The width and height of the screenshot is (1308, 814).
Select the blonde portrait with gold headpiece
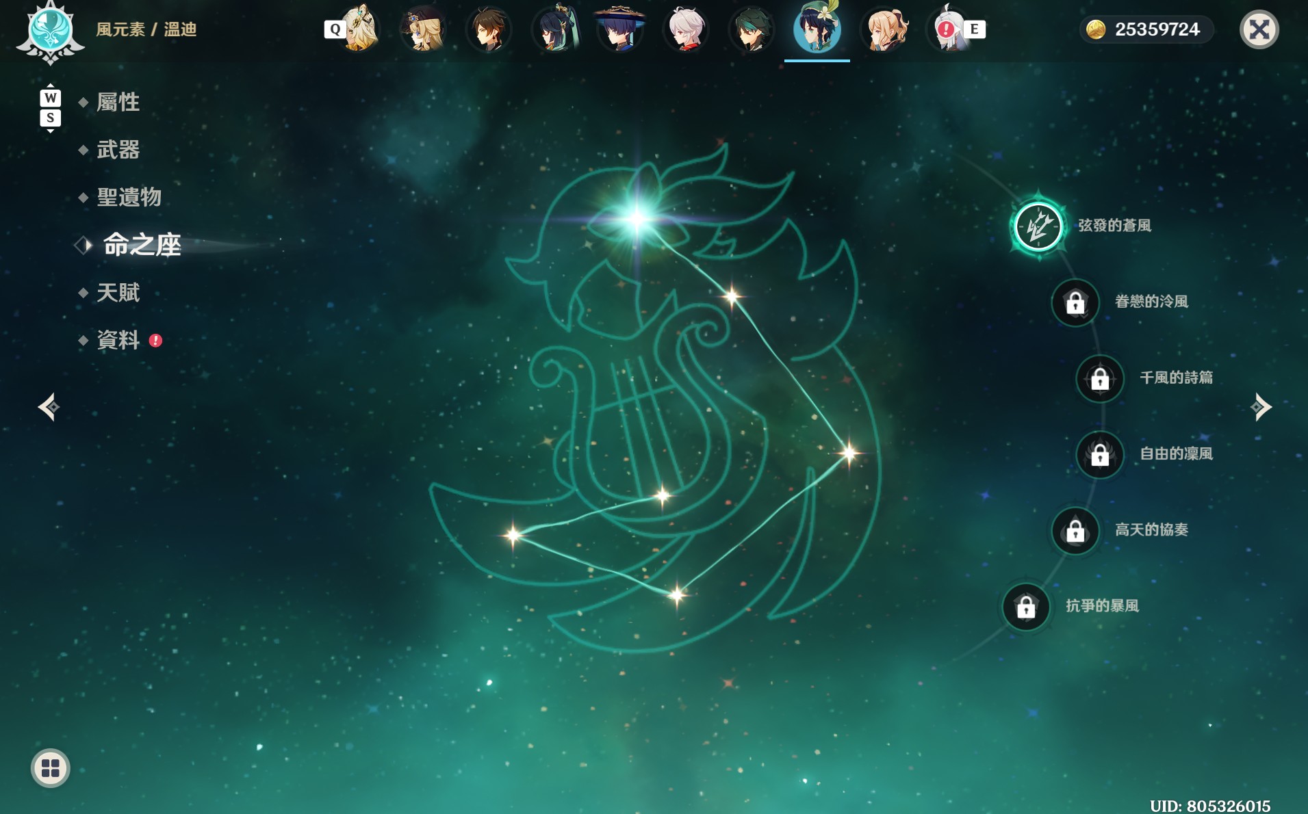pyautogui.click(x=359, y=29)
